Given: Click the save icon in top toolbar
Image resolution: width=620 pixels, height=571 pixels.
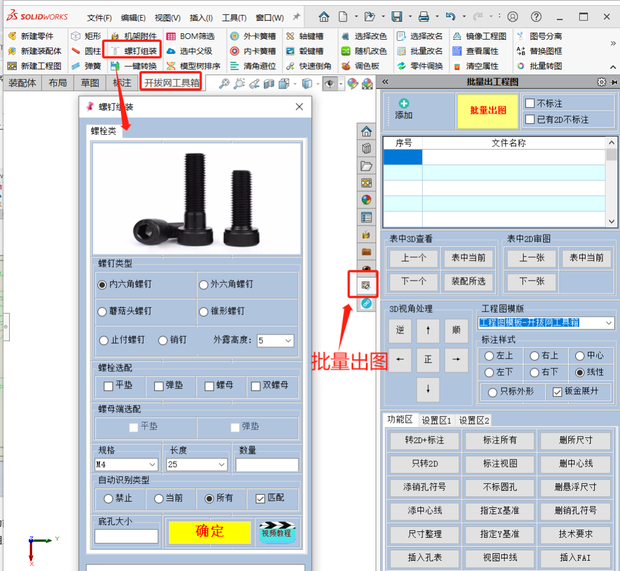Looking at the screenshot, I should point(397,17).
